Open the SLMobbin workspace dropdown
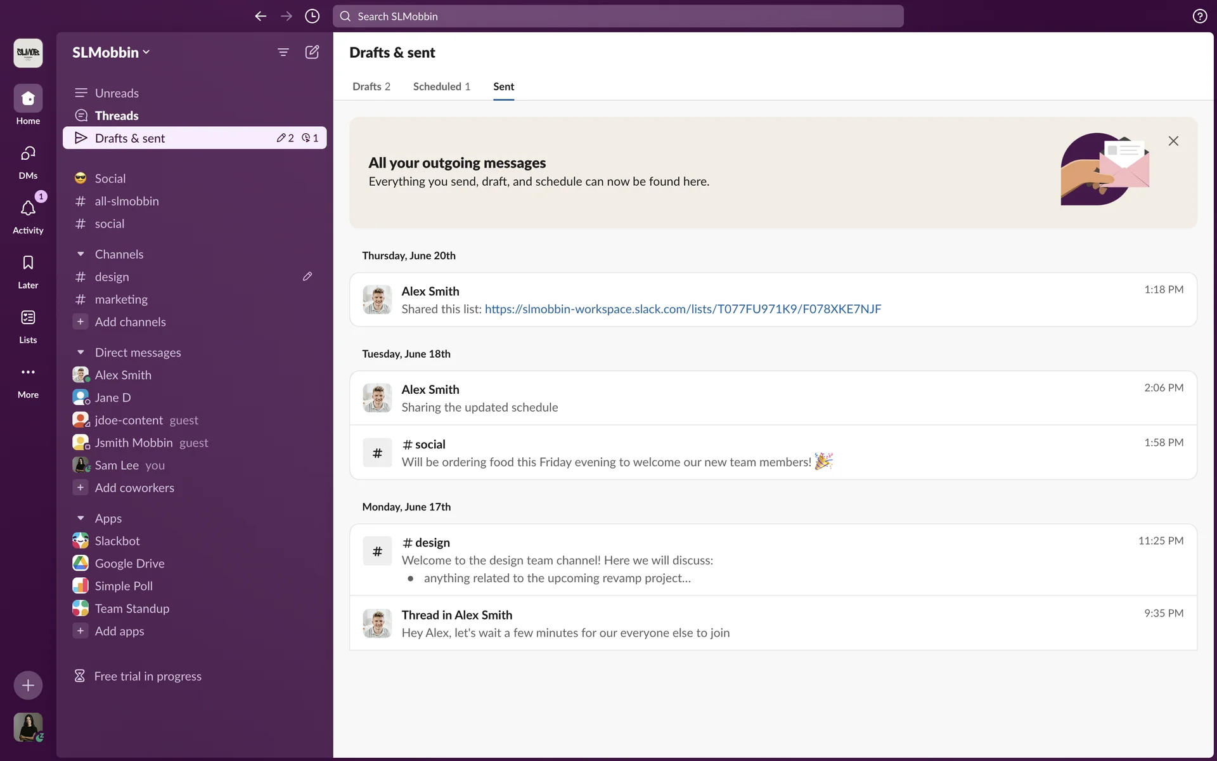 (x=111, y=53)
